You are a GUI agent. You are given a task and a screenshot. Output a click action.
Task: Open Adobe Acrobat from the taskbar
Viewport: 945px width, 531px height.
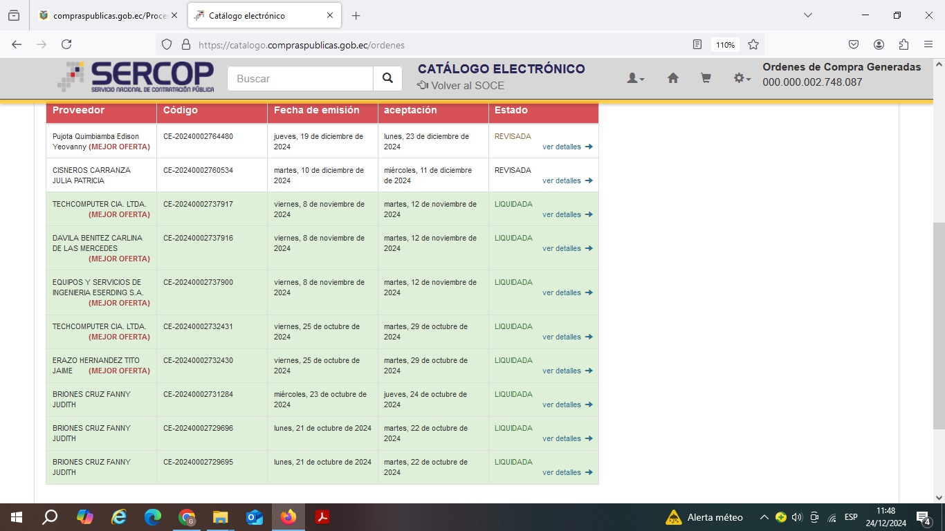point(322,517)
